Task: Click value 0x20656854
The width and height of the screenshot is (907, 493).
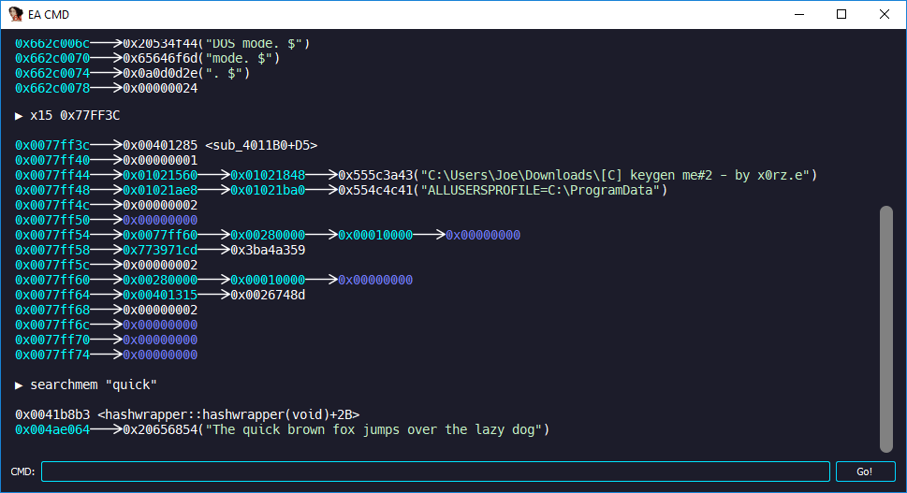Action: click(x=160, y=430)
